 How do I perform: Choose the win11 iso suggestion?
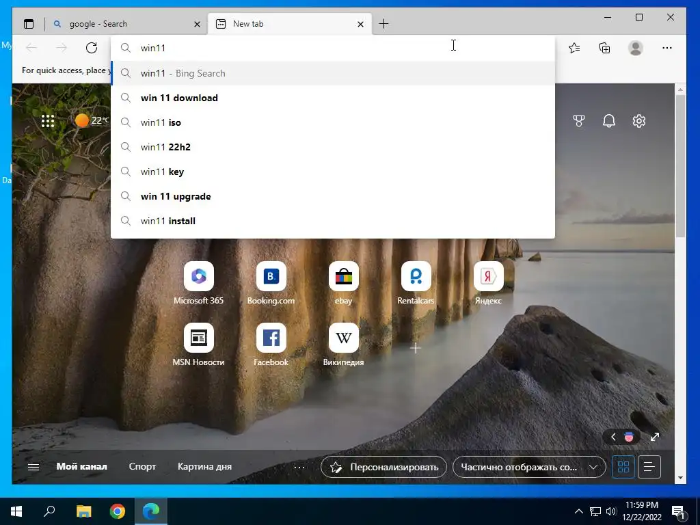click(x=333, y=122)
